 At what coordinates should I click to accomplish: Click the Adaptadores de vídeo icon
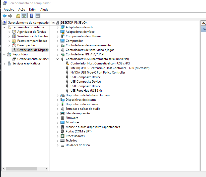coord(62,32)
